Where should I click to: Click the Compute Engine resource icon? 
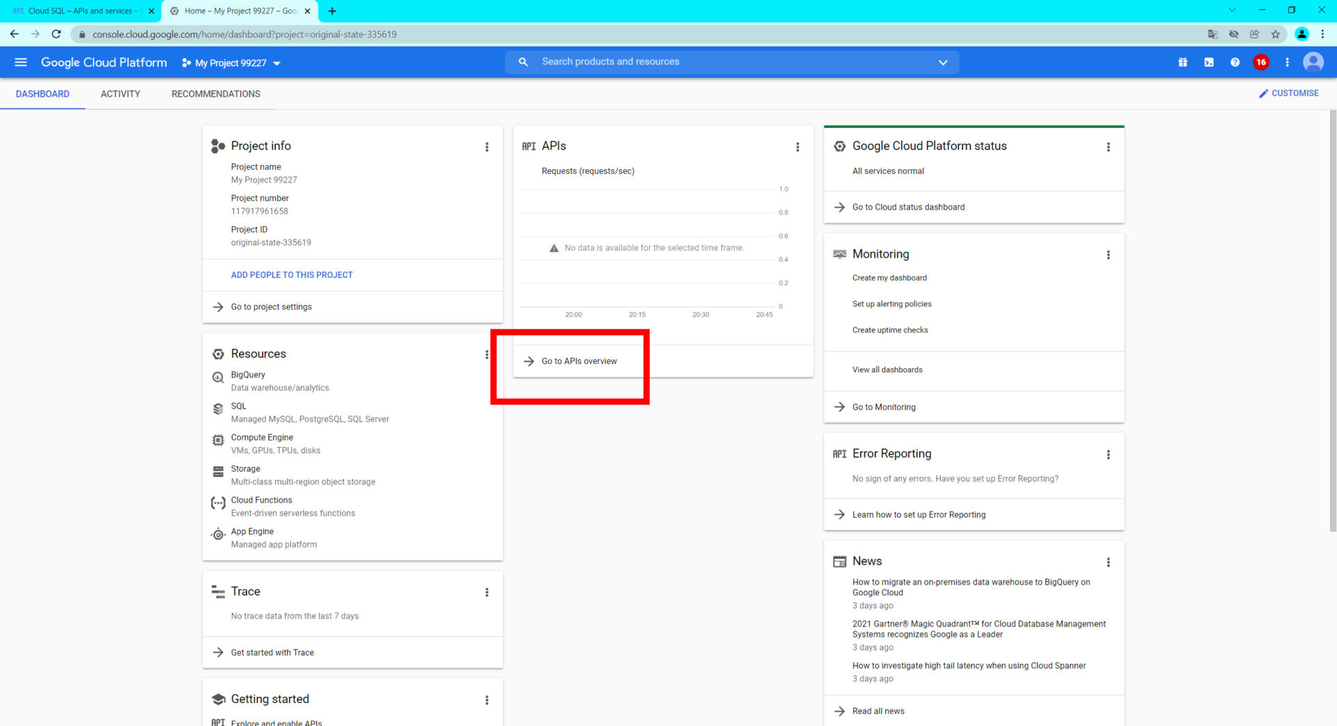[218, 440]
